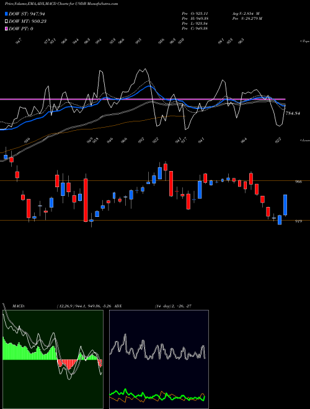Screen dimensions: 310x409
Task: Click the white DOW MT legend swatch
Action: 7,21
